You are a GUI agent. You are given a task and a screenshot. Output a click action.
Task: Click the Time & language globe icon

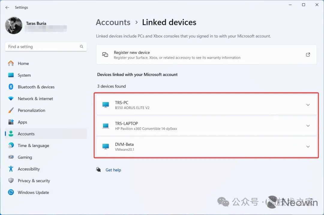11,146
